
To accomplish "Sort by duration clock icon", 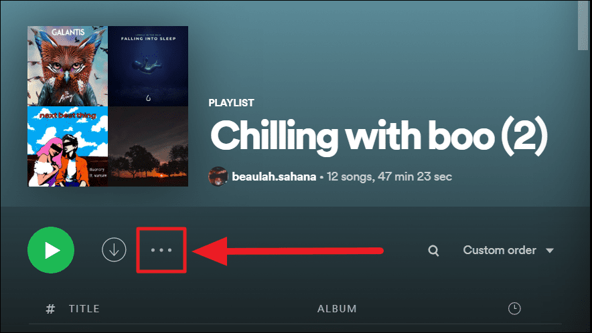I will coord(514,308).
